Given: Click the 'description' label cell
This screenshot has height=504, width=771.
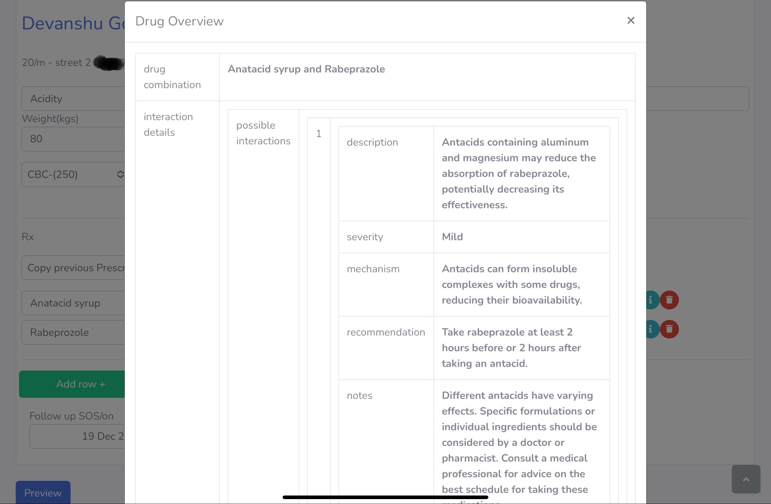Looking at the screenshot, I should coord(386,174).
